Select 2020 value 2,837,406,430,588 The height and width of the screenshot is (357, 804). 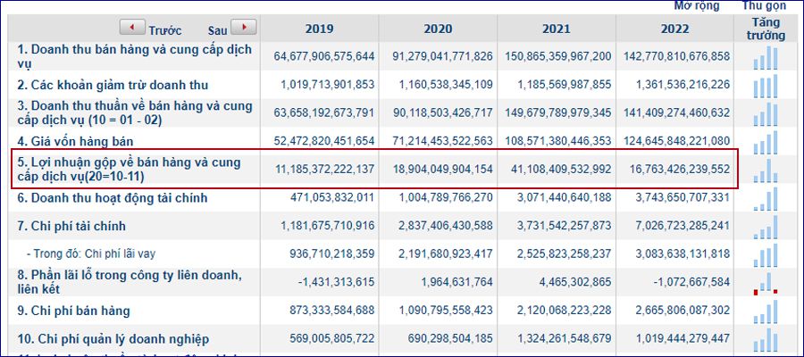coord(446,226)
